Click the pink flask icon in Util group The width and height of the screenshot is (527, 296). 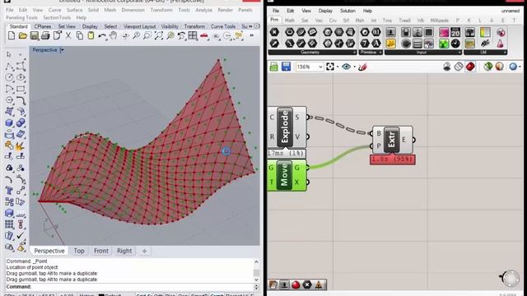pyautogui.click(x=501, y=44)
